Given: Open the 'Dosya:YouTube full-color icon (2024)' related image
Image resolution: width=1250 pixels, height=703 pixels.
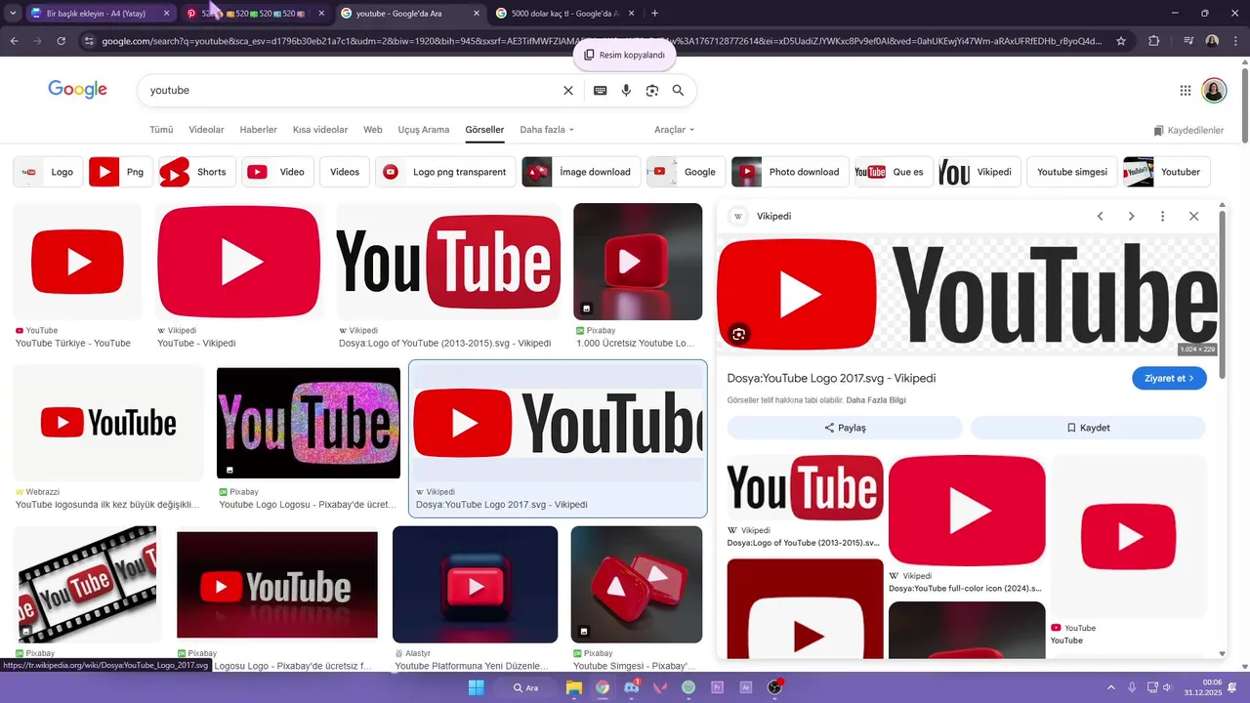Looking at the screenshot, I should pos(967,510).
